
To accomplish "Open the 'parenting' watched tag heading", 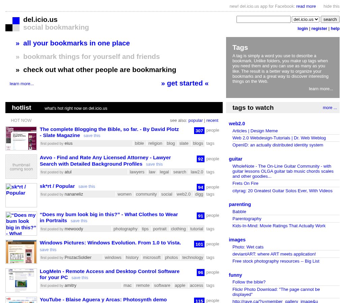I will (x=240, y=204).
